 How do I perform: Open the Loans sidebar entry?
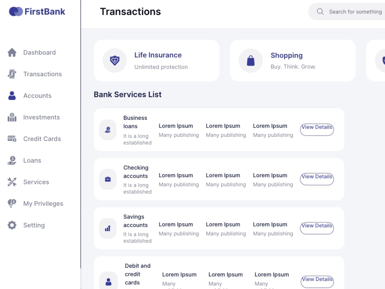[x=32, y=160]
